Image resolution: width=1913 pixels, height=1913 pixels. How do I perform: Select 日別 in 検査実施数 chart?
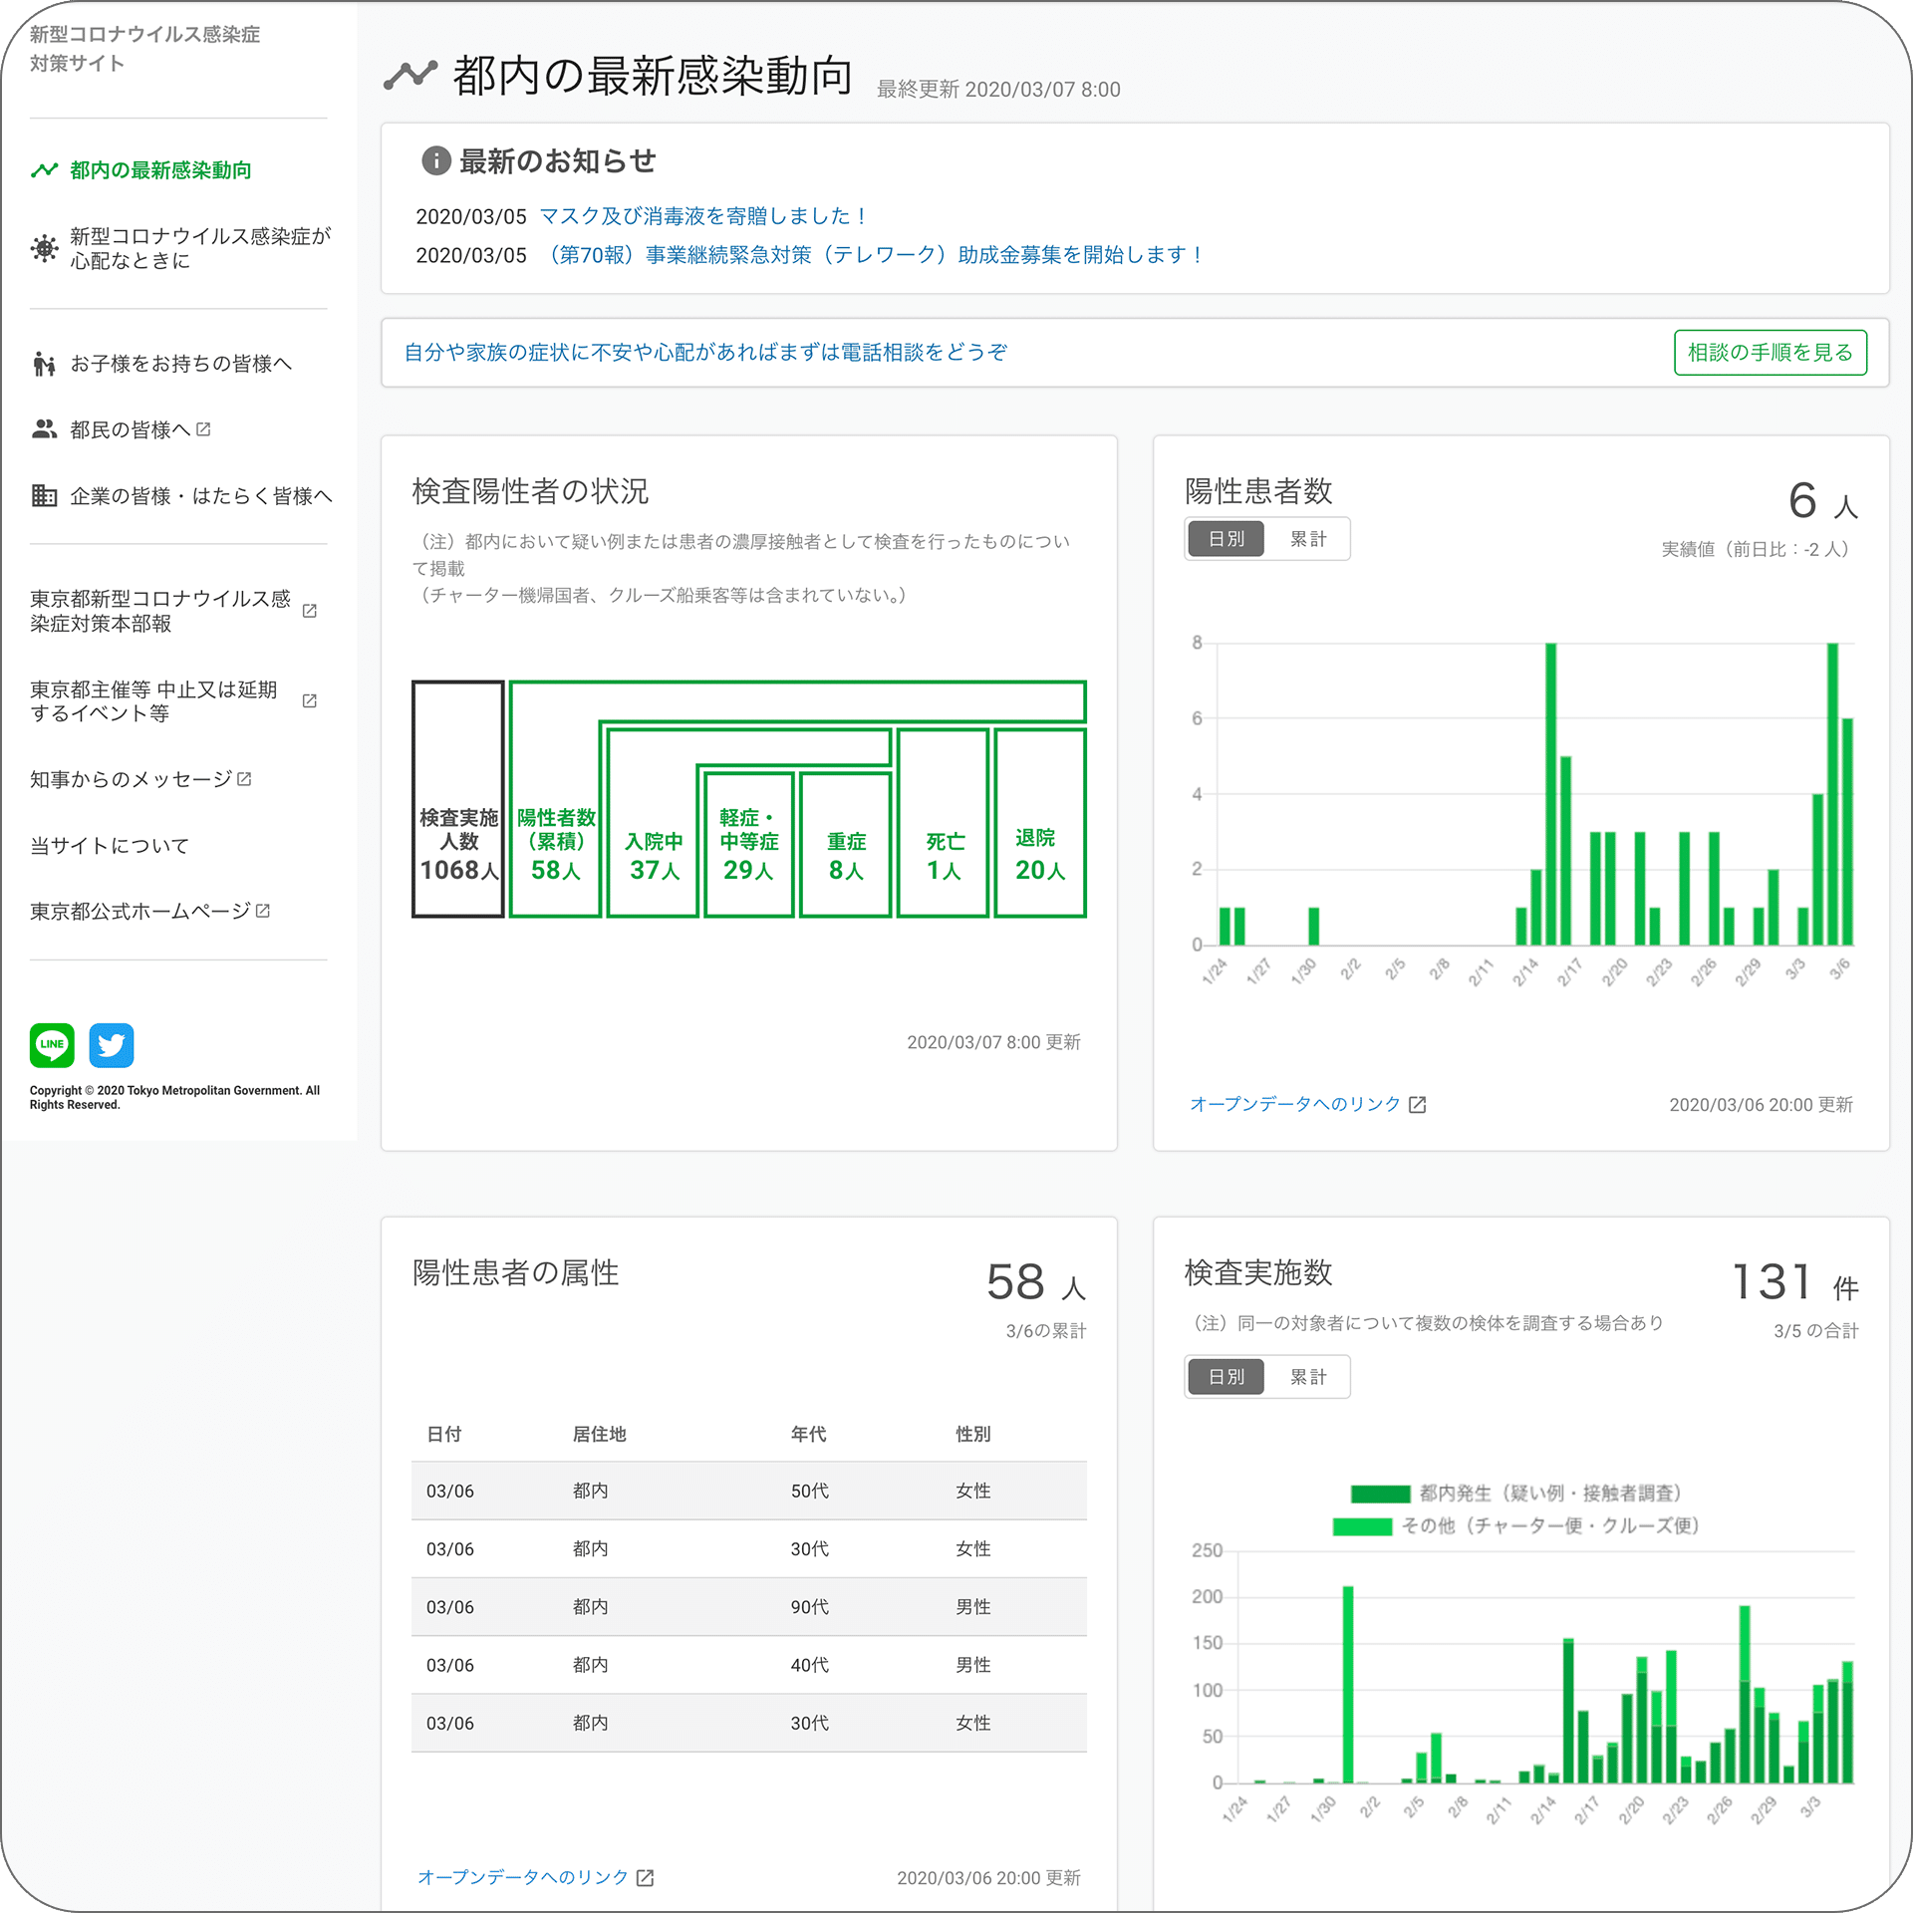1227,1377
